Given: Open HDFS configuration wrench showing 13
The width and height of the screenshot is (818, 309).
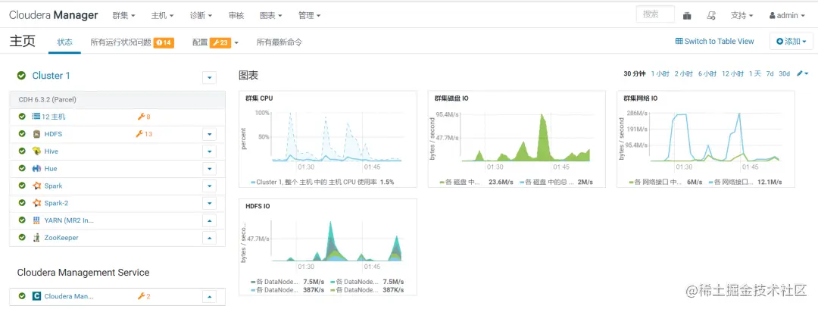Looking at the screenshot, I should (144, 134).
